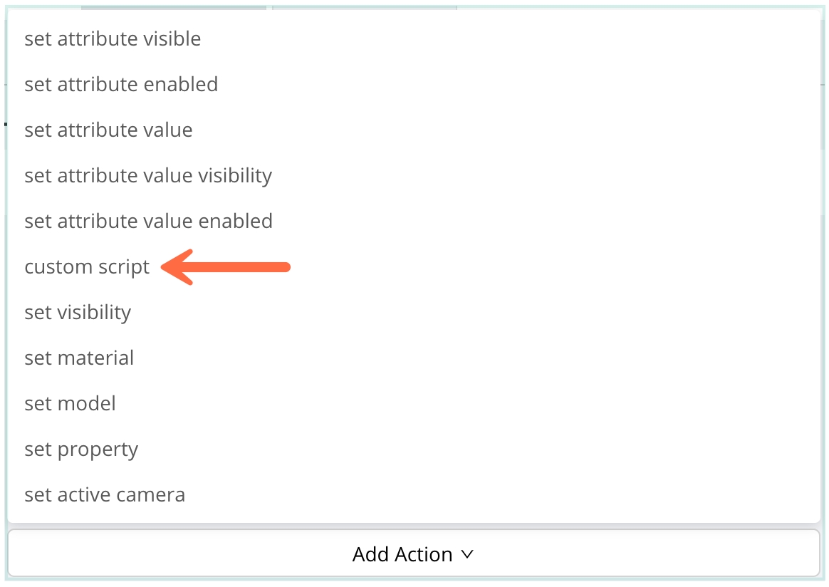Choose the "set active camera" action
The width and height of the screenshot is (829, 587).
105,495
